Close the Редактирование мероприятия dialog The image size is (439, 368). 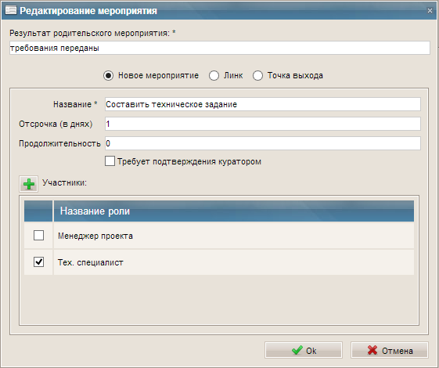[430, 10]
